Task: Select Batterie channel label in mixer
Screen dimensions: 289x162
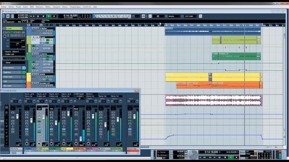Action: (x=92, y=148)
